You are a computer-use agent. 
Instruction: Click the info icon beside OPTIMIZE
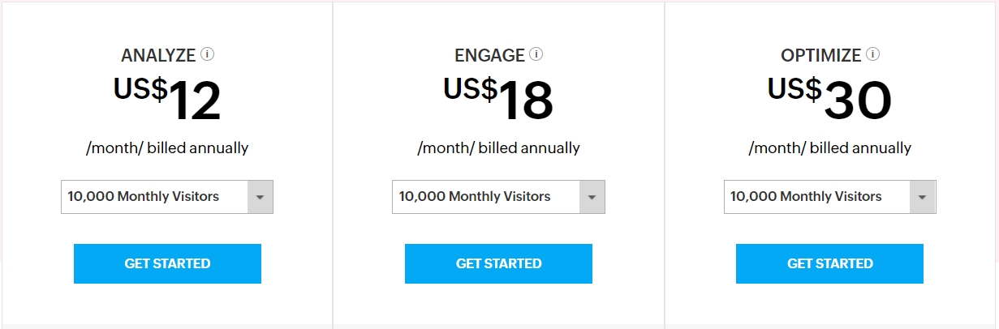872,55
